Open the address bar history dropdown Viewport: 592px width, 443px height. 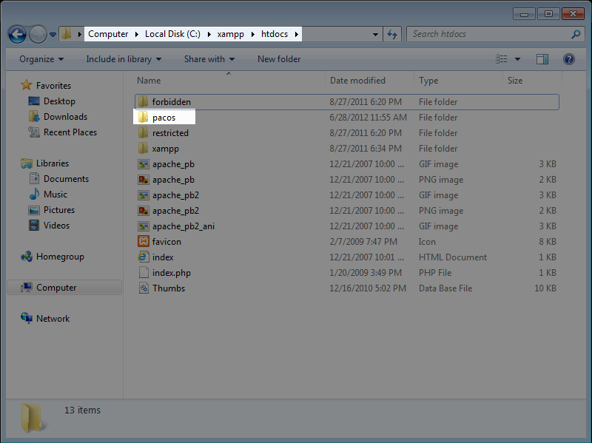coord(375,34)
